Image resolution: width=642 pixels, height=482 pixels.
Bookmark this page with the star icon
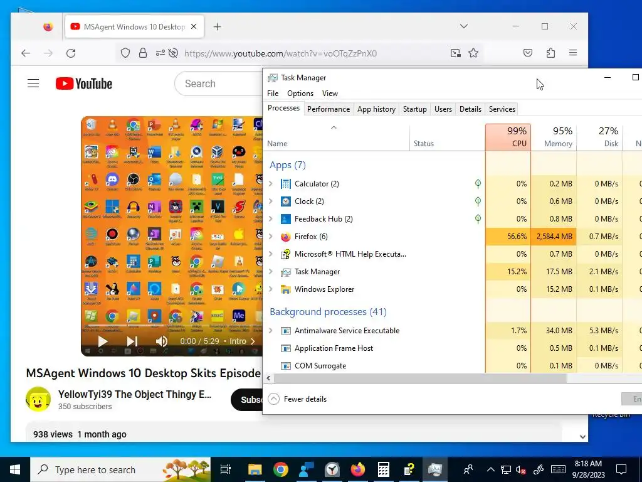[x=473, y=53]
